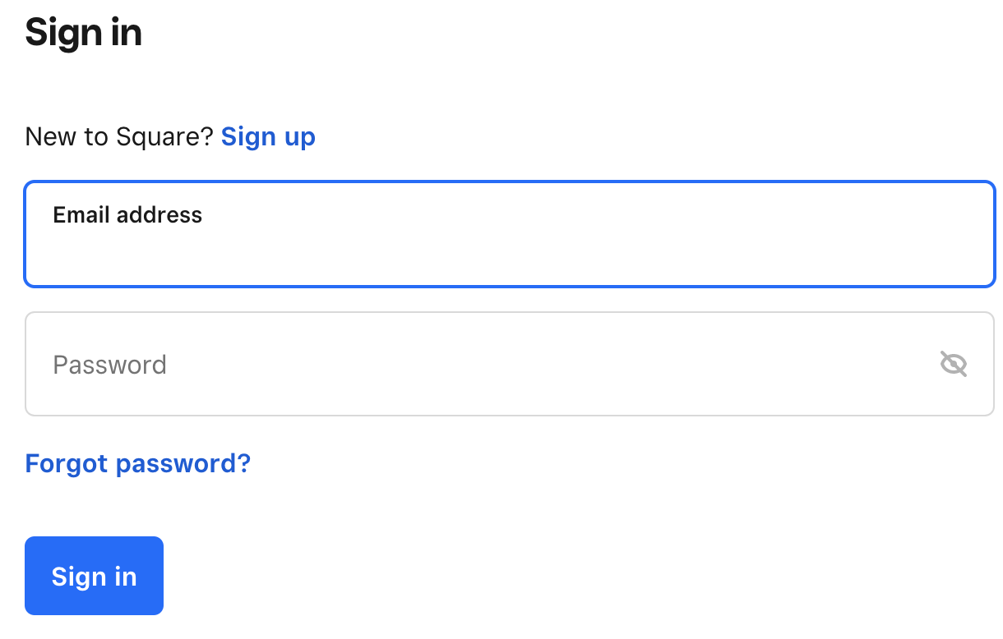Create an account via Sign up

click(268, 136)
